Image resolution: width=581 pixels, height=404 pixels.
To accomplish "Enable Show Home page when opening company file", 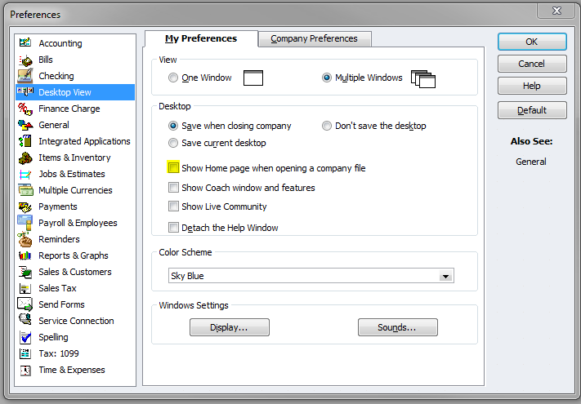I will coord(173,167).
